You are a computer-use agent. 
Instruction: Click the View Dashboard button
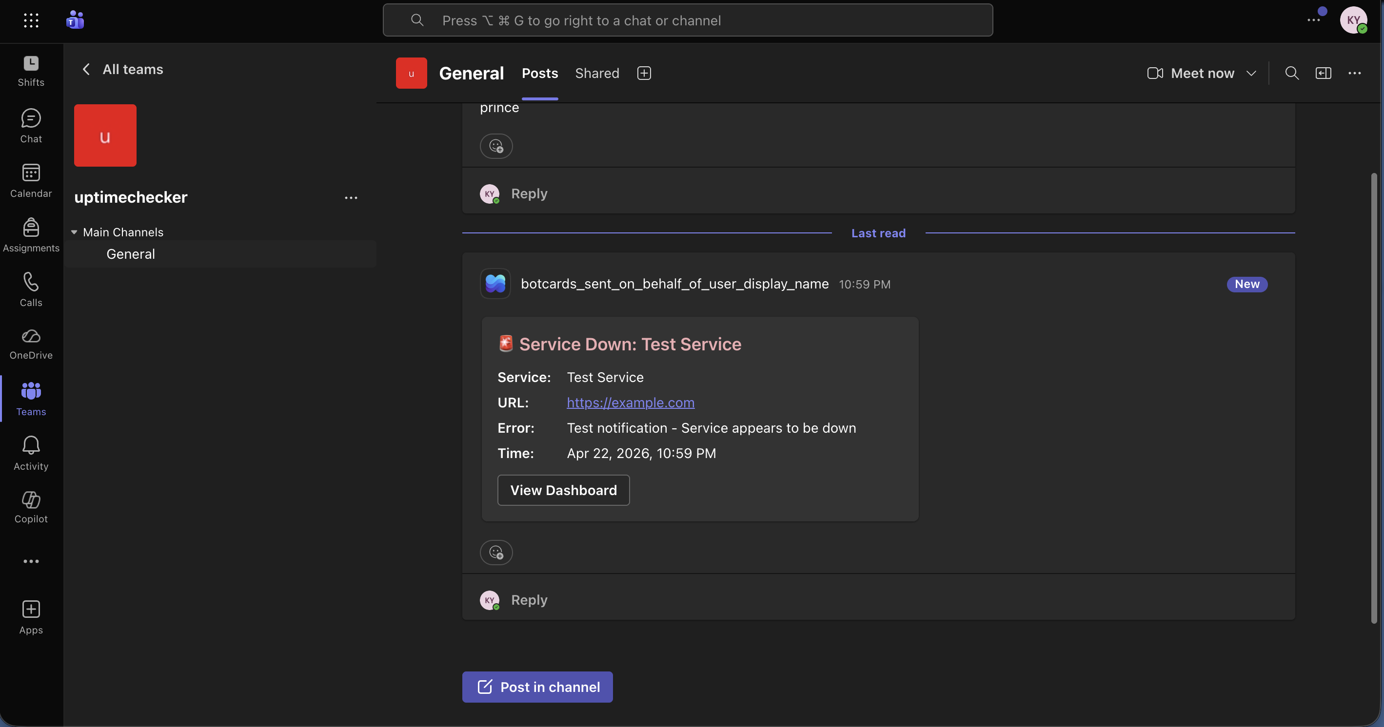(x=564, y=490)
